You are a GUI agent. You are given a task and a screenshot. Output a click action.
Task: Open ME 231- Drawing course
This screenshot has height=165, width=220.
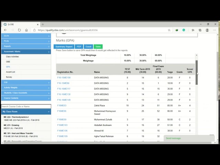pyautogui.click(x=26, y=127)
